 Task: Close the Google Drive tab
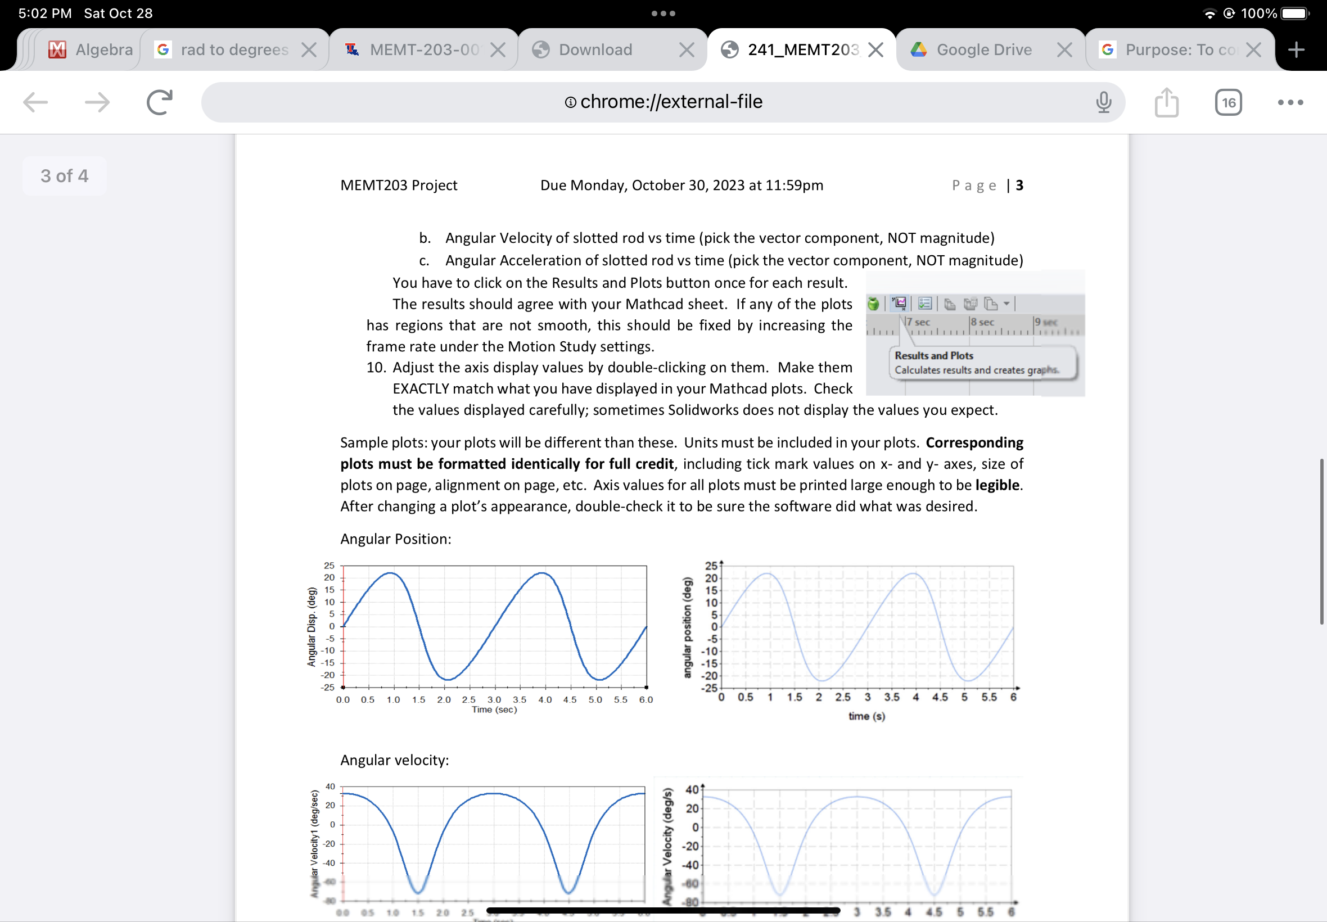[x=1064, y=49]
